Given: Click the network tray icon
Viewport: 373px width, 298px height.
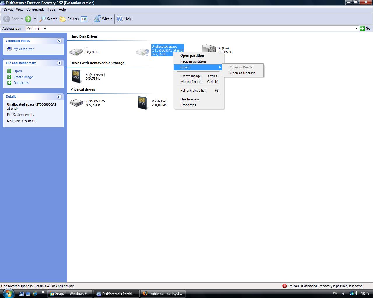Looking at the screenshot, I should point(352,293).
